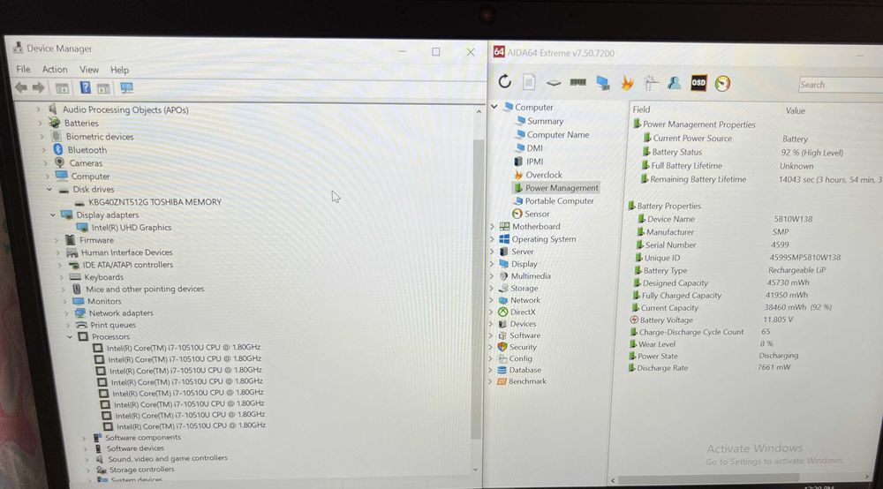Click the AIDA64 memory benchmark icon

(x=577, y=82)
